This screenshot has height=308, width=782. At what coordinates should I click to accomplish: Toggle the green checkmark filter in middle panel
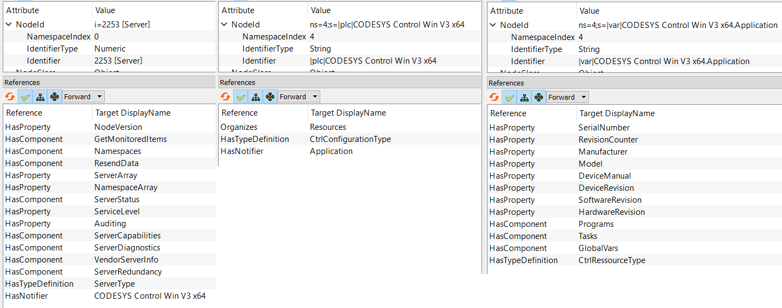click(240, 96)
